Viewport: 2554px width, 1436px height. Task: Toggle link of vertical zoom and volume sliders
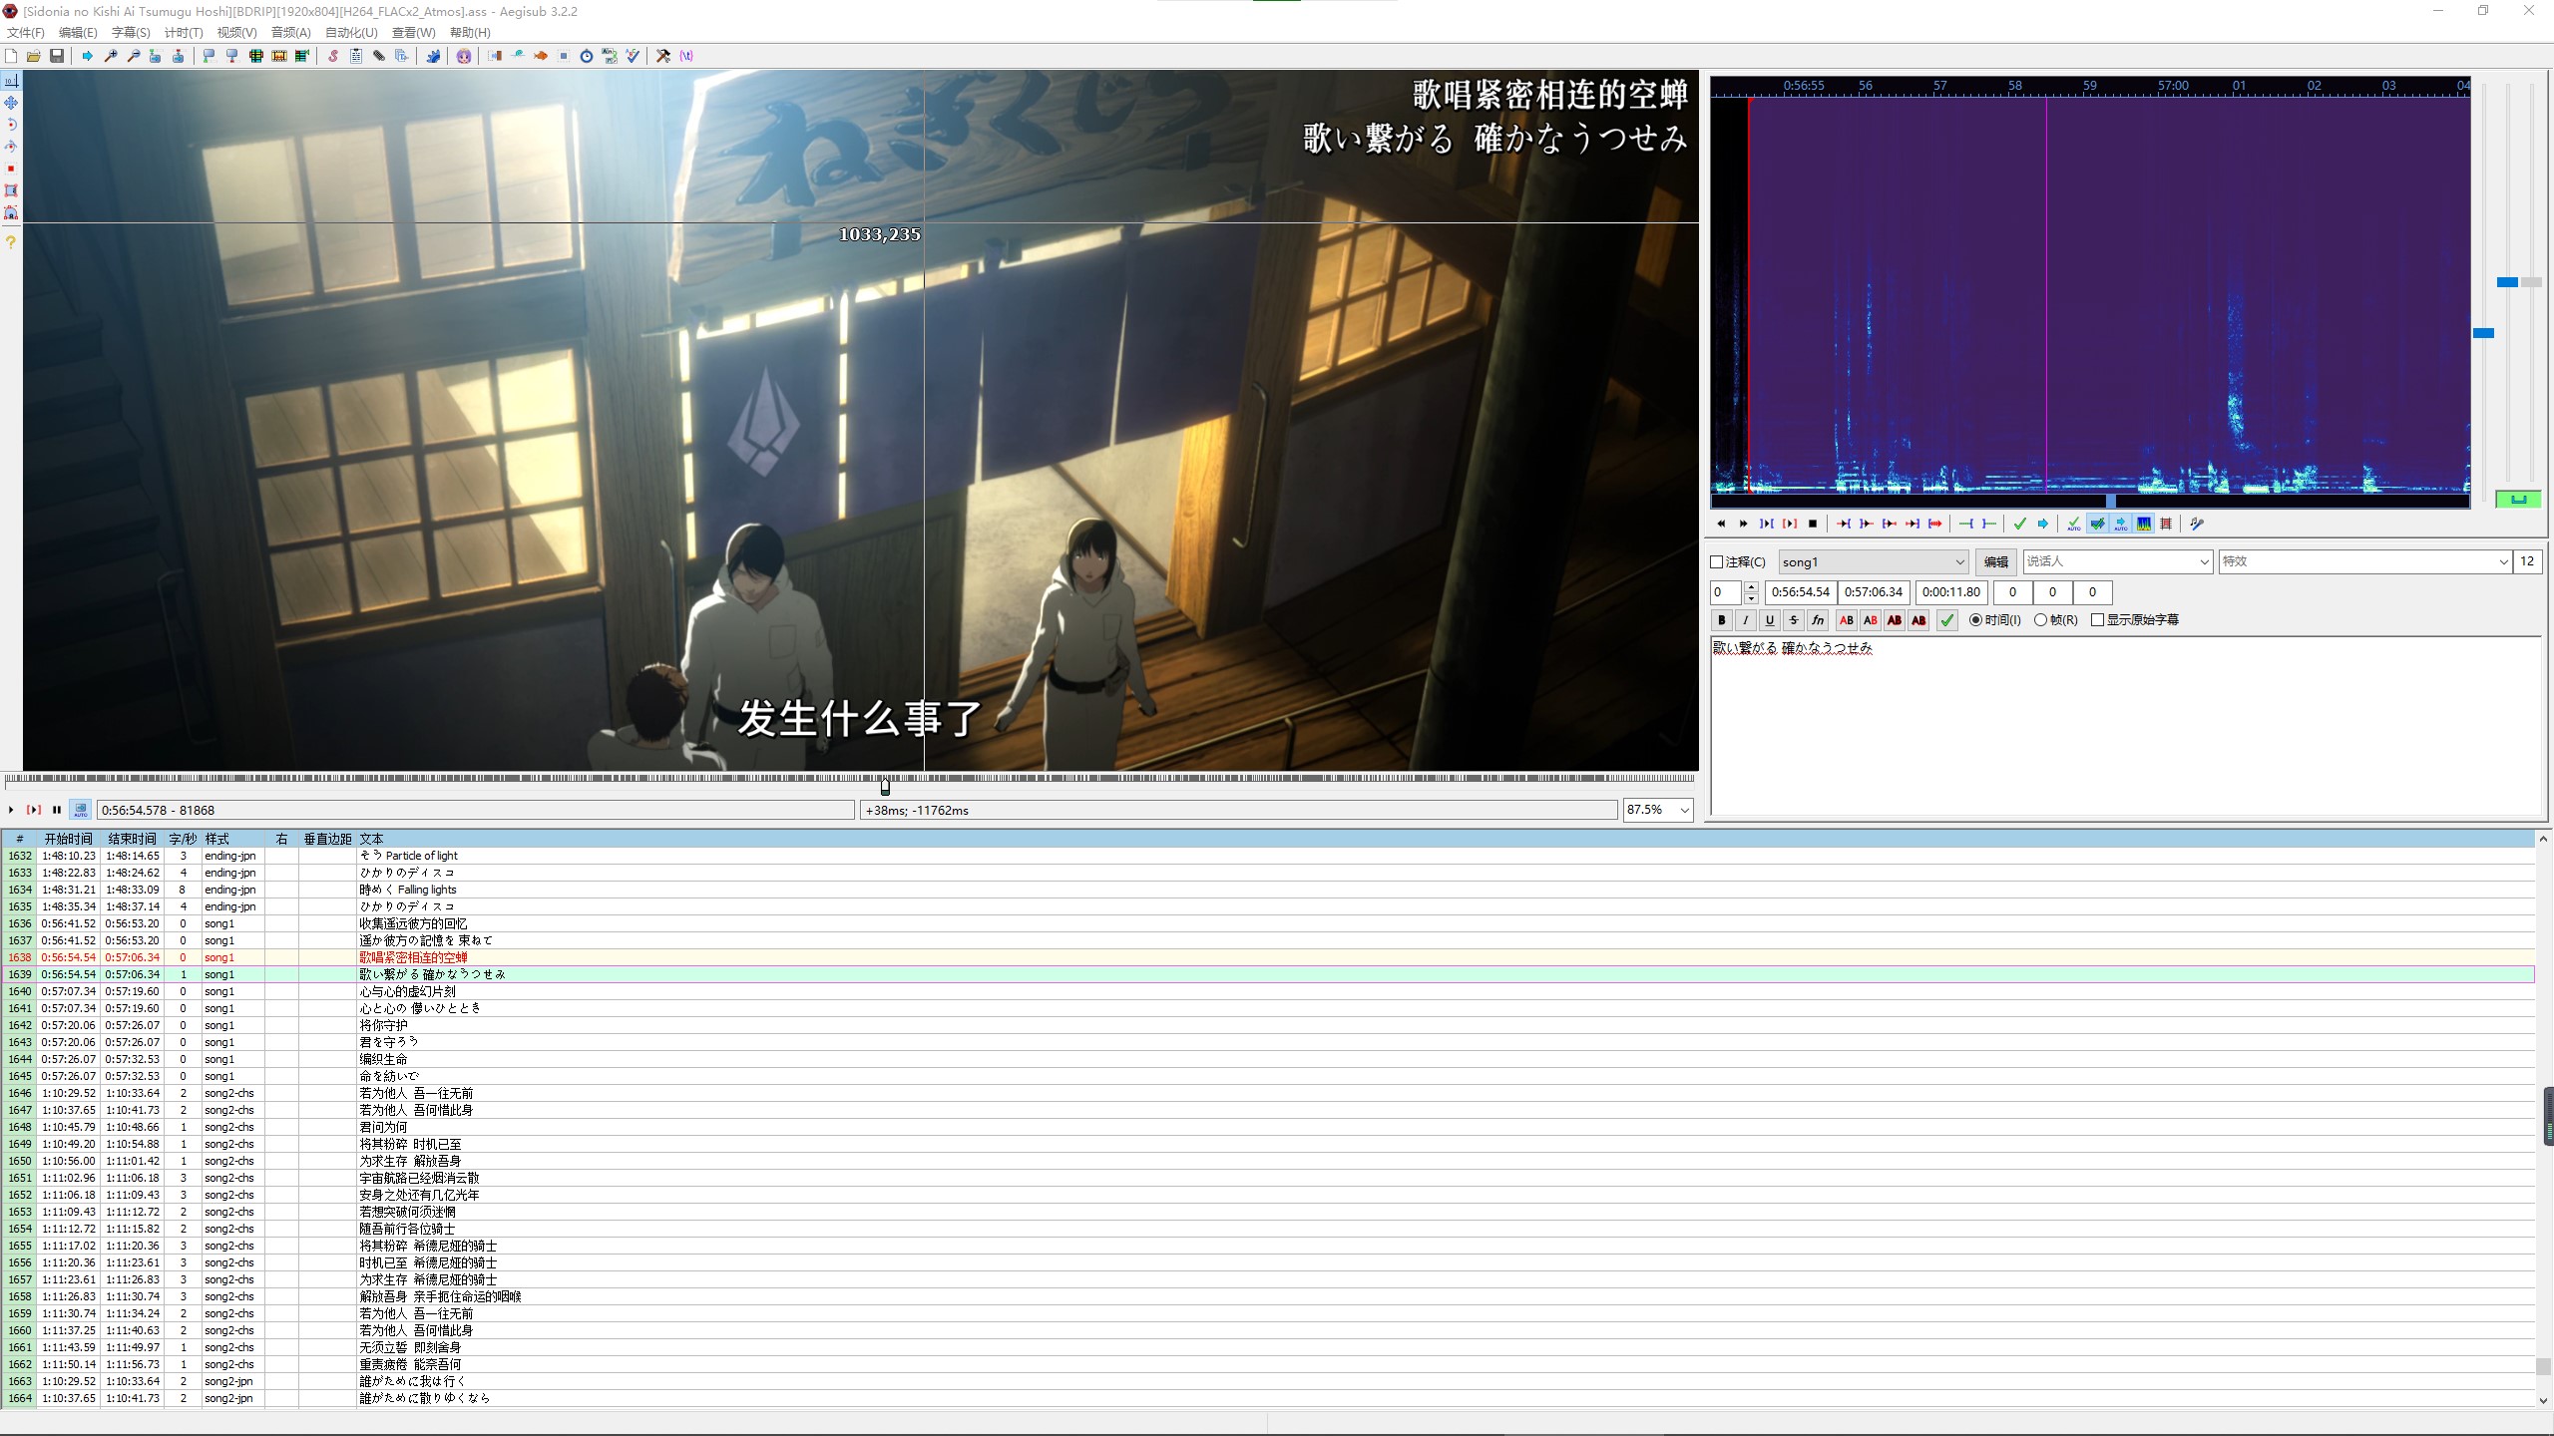click(2518, 499)
